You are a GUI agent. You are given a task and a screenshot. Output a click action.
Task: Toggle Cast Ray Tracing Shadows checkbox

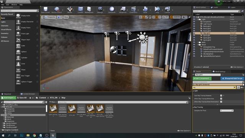[x=221, y=95]
